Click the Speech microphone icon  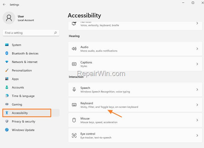[x=74, y=89]
